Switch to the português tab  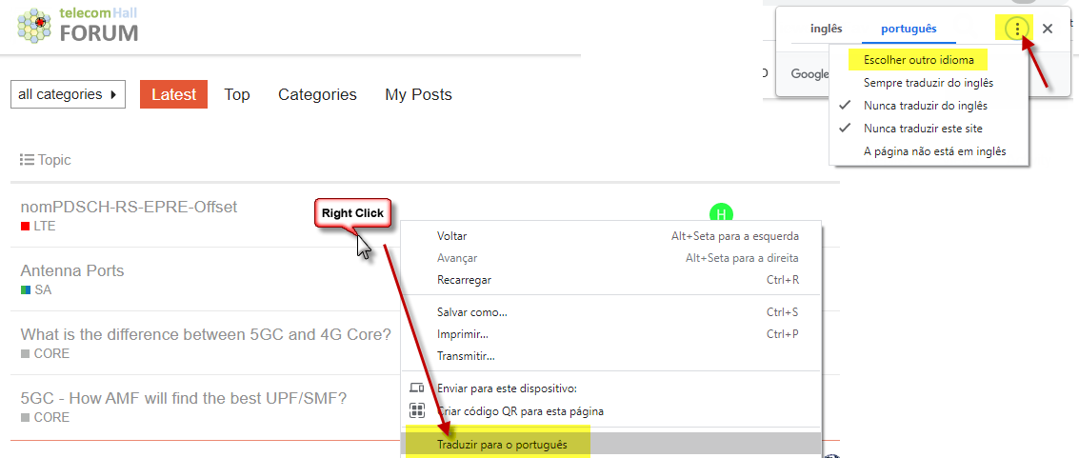click(909, 29)
